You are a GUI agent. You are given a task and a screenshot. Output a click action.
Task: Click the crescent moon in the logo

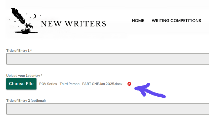[x=34, y=16]
